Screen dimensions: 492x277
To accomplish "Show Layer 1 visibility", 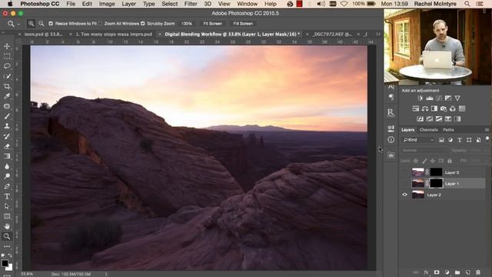I will pos(405,183).
